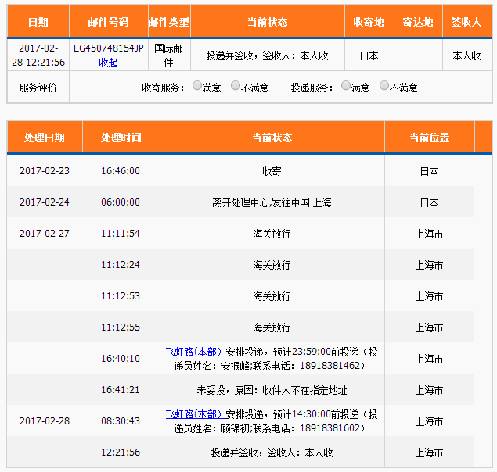
Task: Click the 收寄地 column header
Action: click(x=369, y=22)
